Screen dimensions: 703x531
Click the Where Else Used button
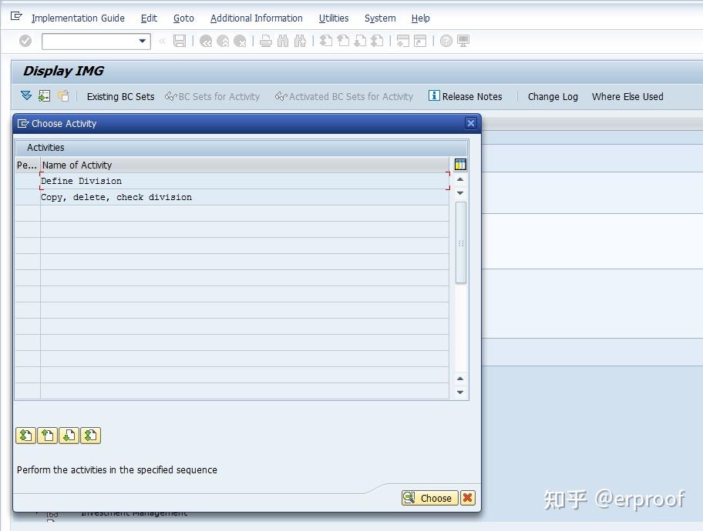627,96
